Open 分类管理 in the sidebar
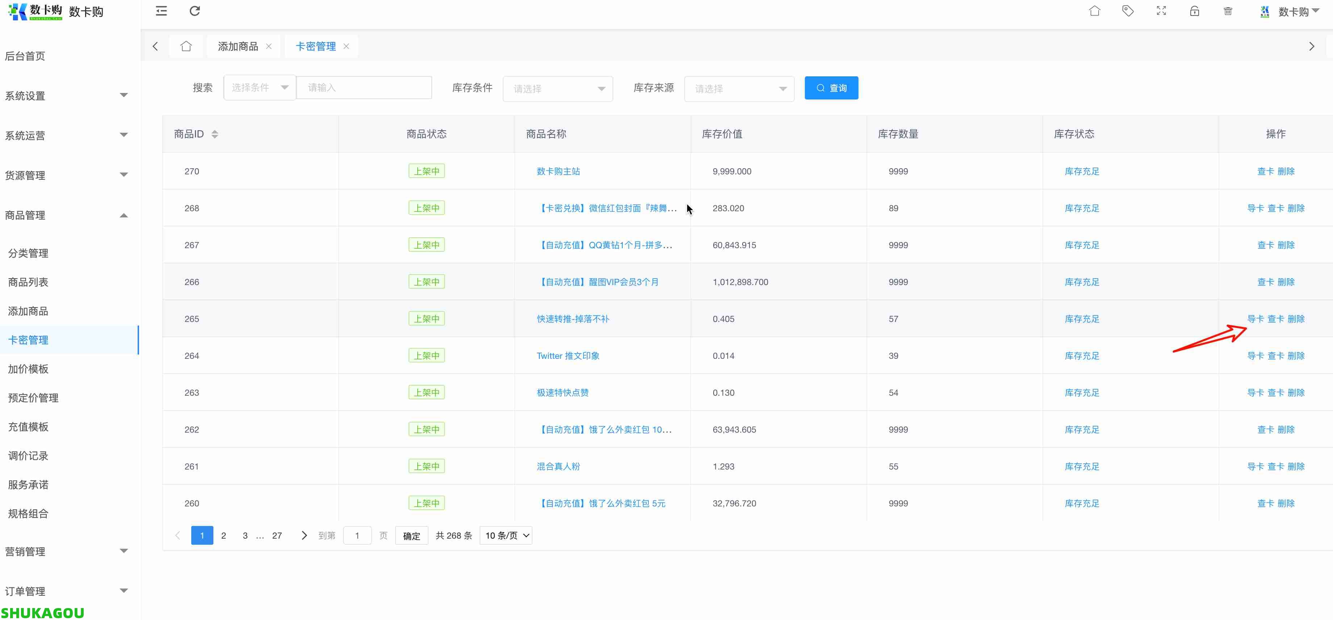The height and width of the screenshot is (620, 1333). point(28,253)
